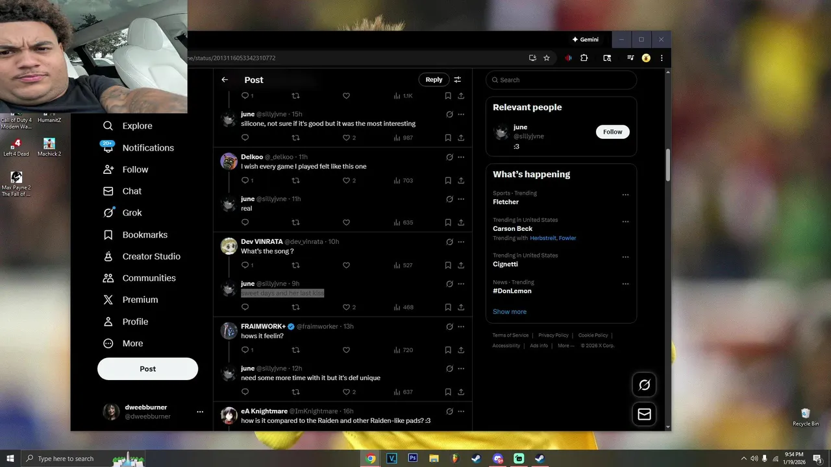
Task: Open Chrome from the taskbar
Action: coord(370,459)
